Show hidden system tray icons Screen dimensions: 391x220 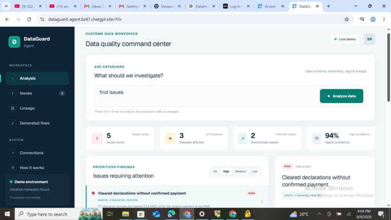pyautogui.click(x=319, y=214)
